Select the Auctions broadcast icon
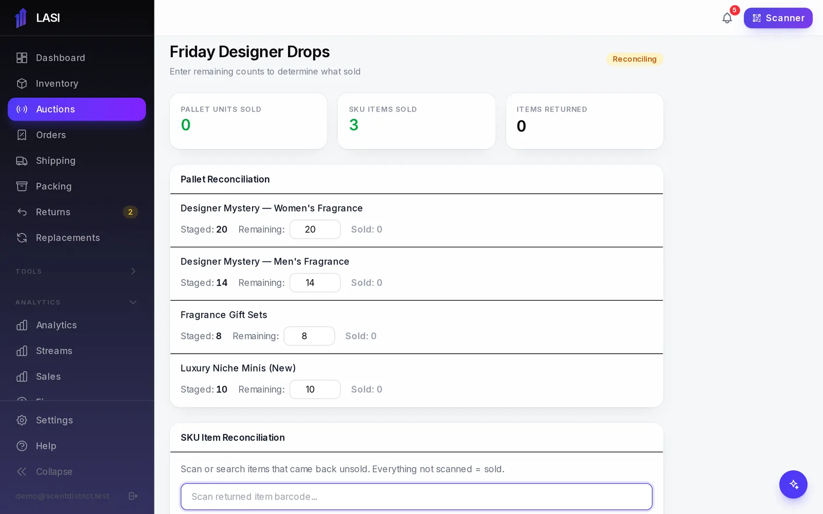823x514 pixels. coord(22,109)
